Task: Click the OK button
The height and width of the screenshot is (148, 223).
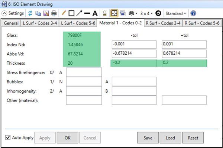Action: click(68, 138)
